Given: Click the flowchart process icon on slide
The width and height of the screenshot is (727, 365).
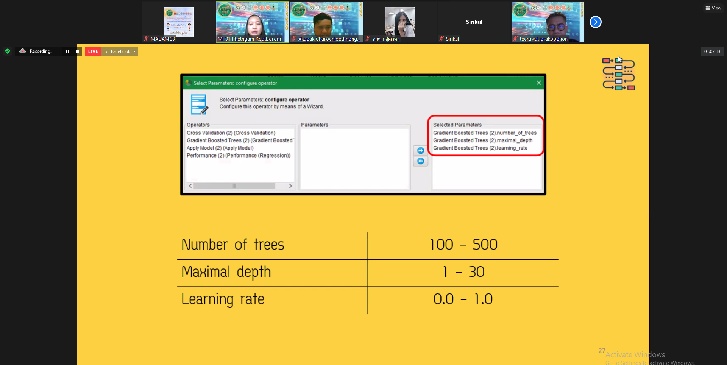Looking at the screenshot, I should (619, 74).
